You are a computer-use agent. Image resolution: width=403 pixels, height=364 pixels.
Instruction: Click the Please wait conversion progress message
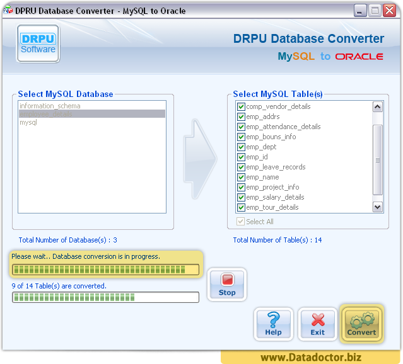pyautogui.click(x=86, y=256)
